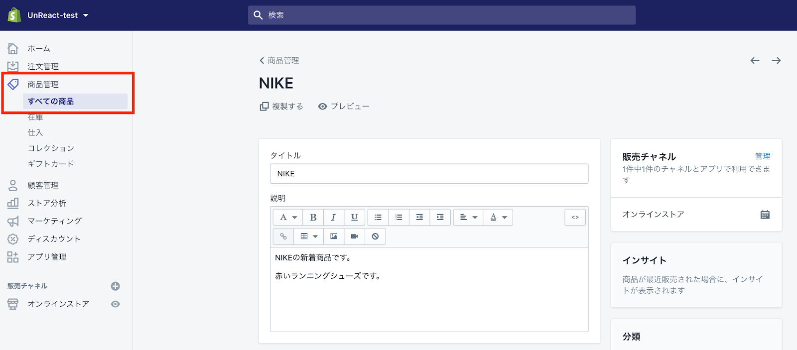
Task: Insert a bulleted list
Action: click(x=378, y=217)
